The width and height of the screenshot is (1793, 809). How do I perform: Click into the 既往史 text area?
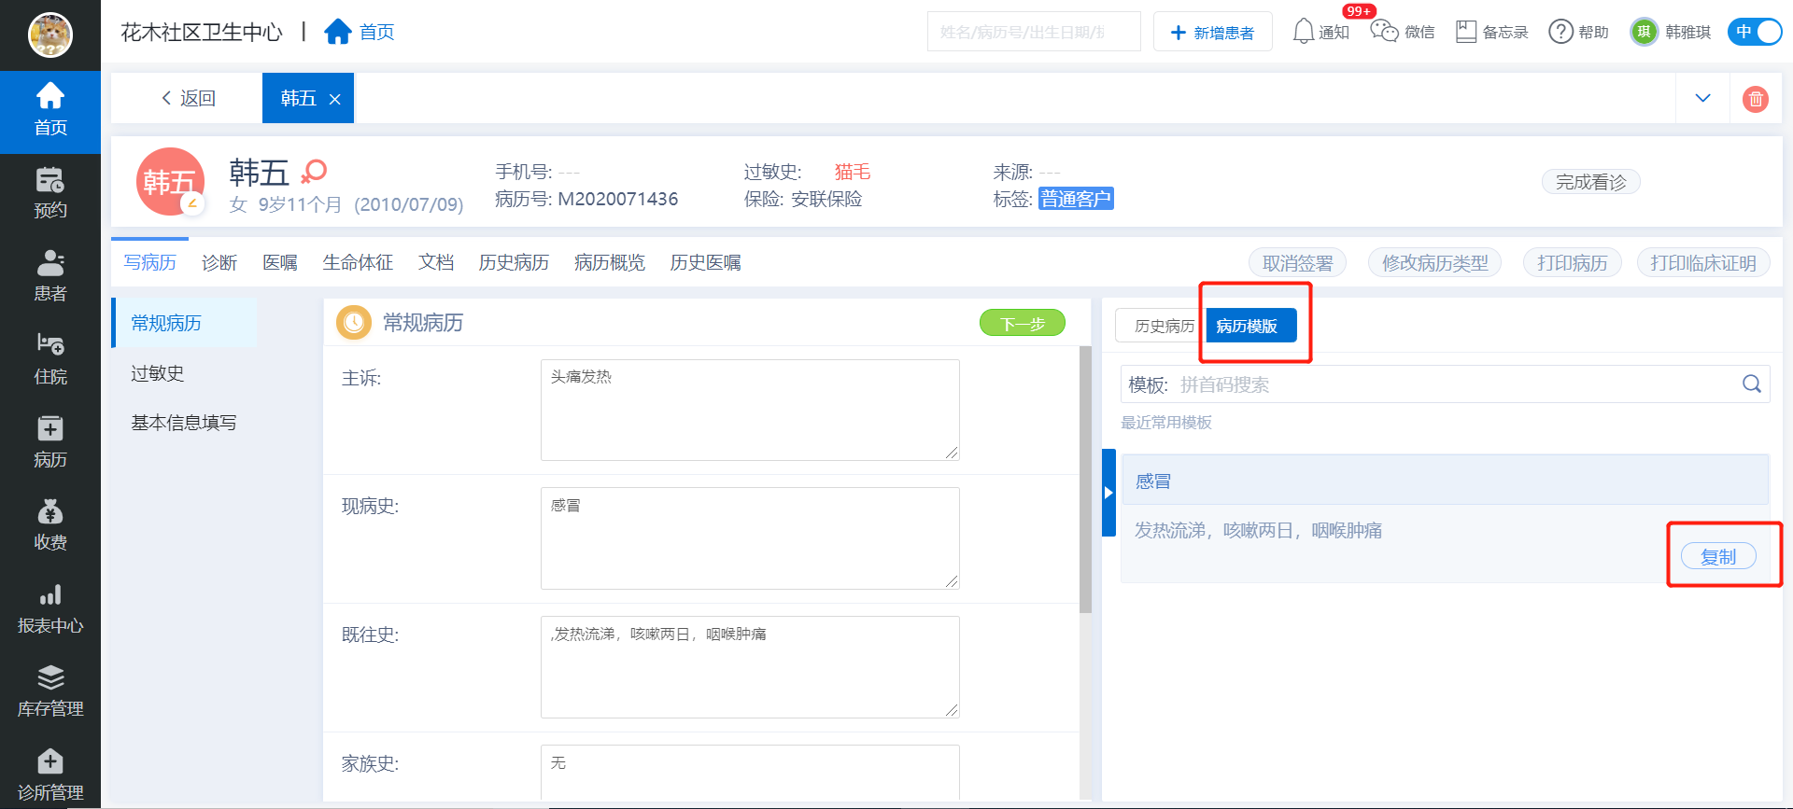(750, 667)
